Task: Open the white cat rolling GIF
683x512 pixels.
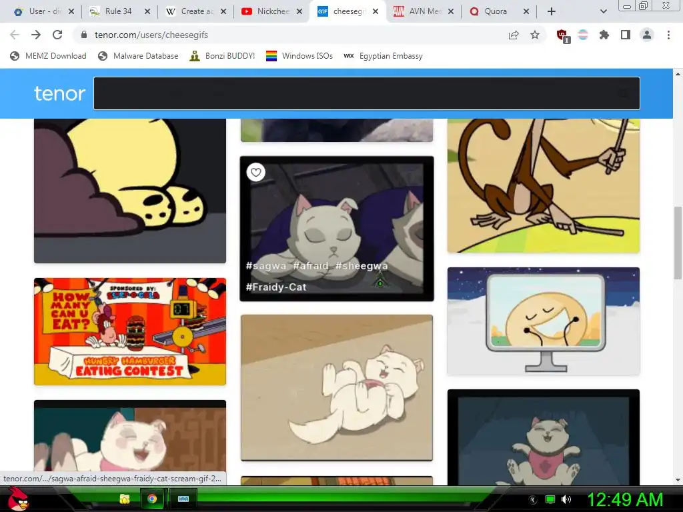Action: (337, 387)
